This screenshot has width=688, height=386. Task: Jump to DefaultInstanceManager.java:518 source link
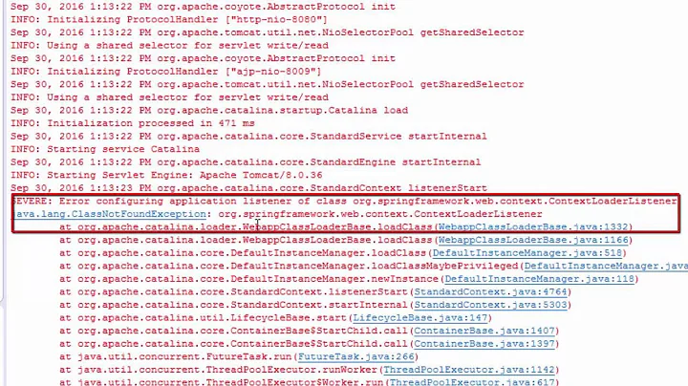pyautogui.click(x=527, y=253)
